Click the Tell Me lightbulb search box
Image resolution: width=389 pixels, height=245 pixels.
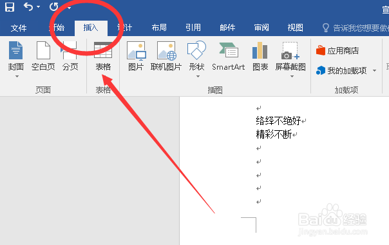coord(356,28)
